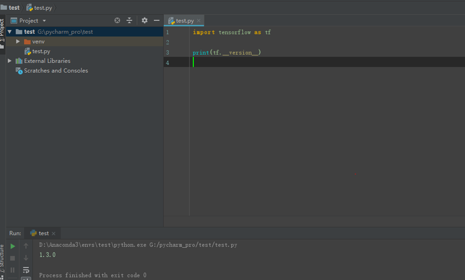Toggle soft-wrap in Run console
This screenshot has height=280, width=465.
(26, 270)
